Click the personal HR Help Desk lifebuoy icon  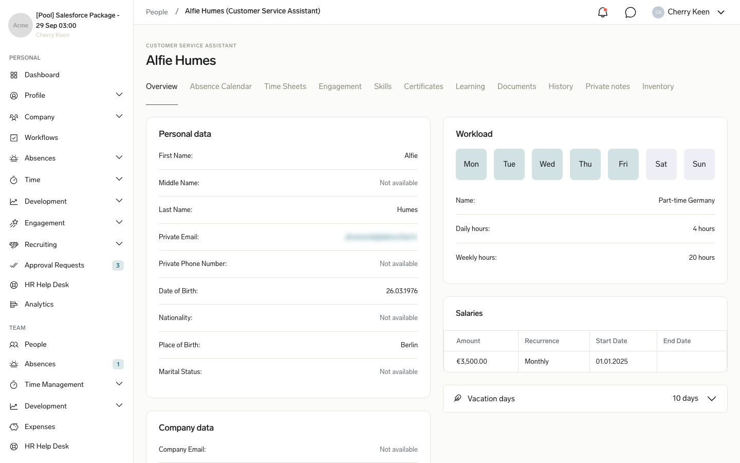click(x=14, y=285)
